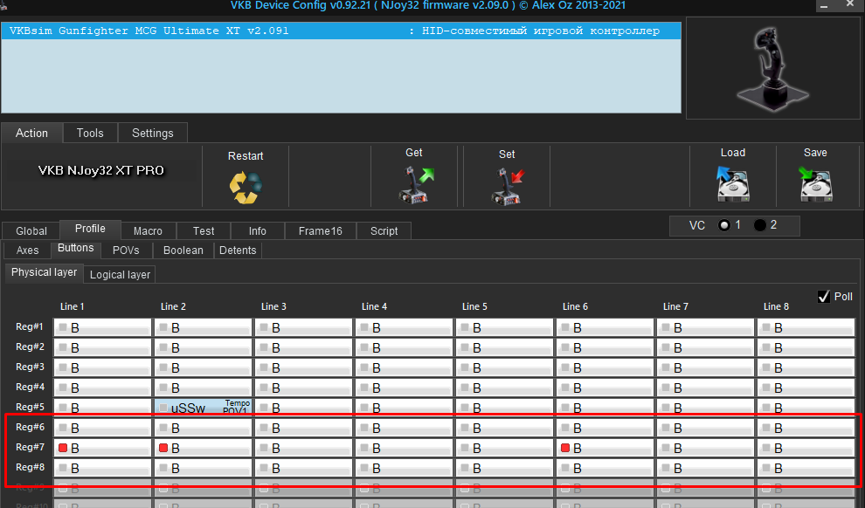
Task: Open the Buttons sub-tab
Action: coord(75,249)
